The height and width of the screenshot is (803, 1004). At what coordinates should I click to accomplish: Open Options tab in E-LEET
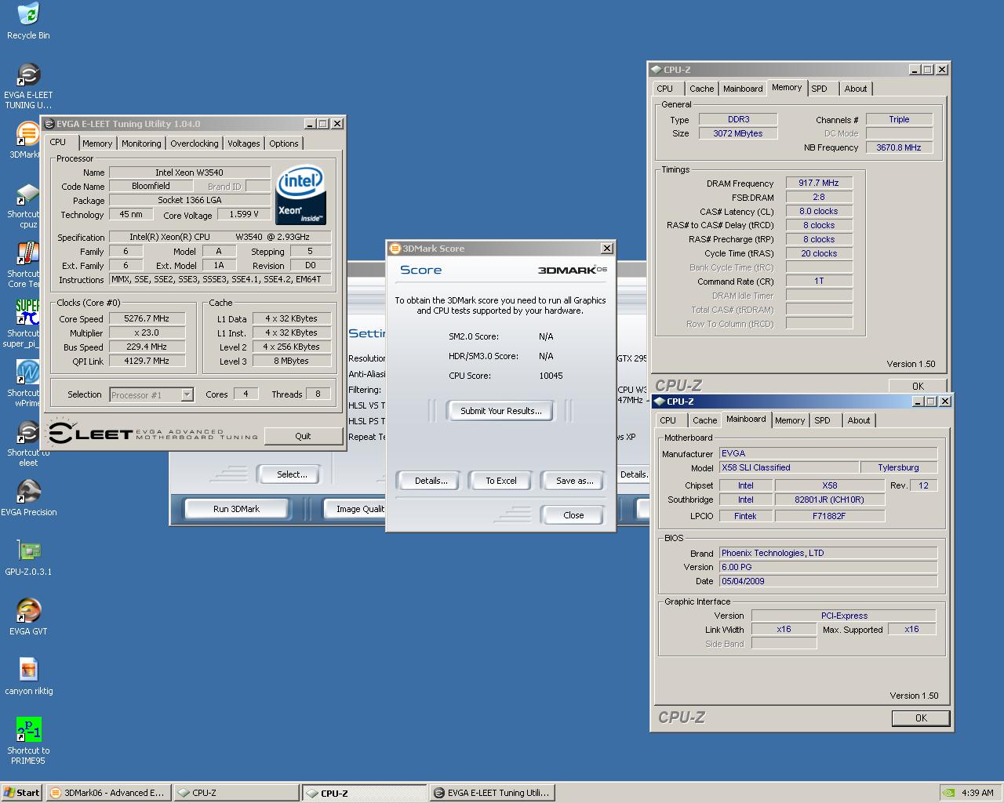point(284,144)
